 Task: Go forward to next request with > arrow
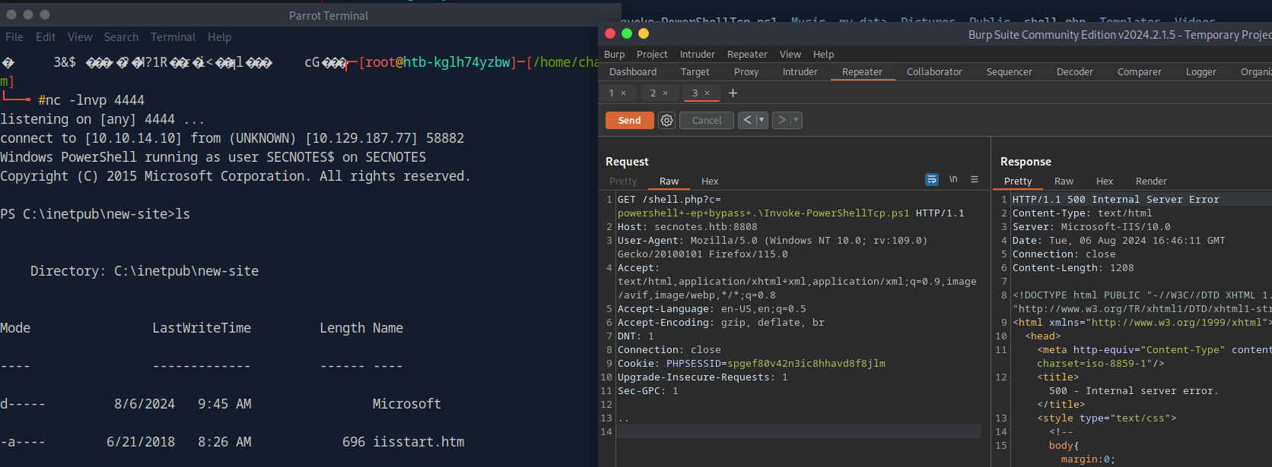(781, 120)
